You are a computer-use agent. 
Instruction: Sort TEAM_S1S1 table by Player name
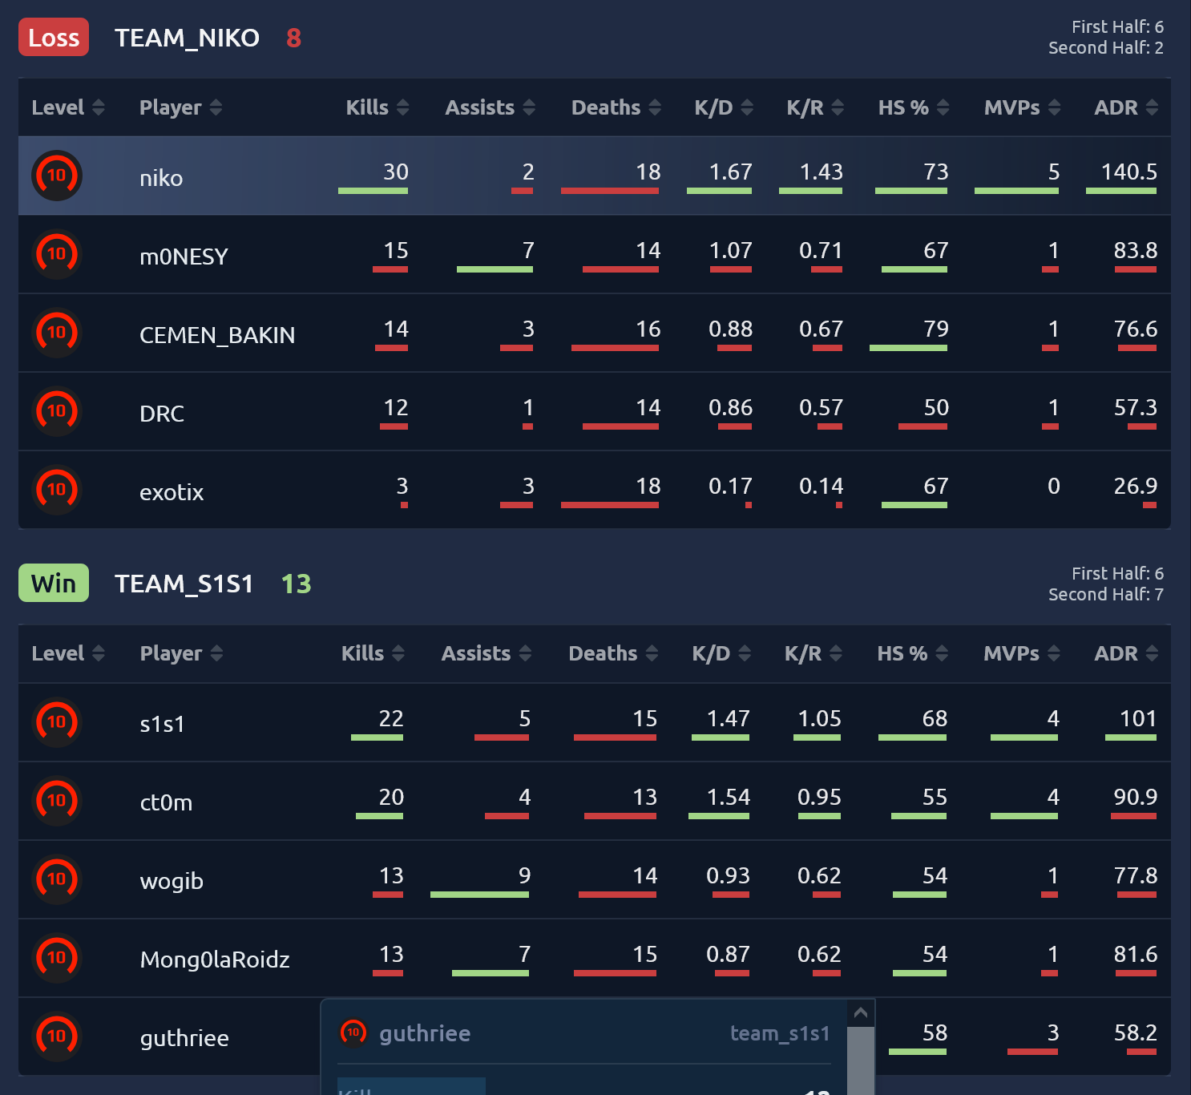pos(181,653)
